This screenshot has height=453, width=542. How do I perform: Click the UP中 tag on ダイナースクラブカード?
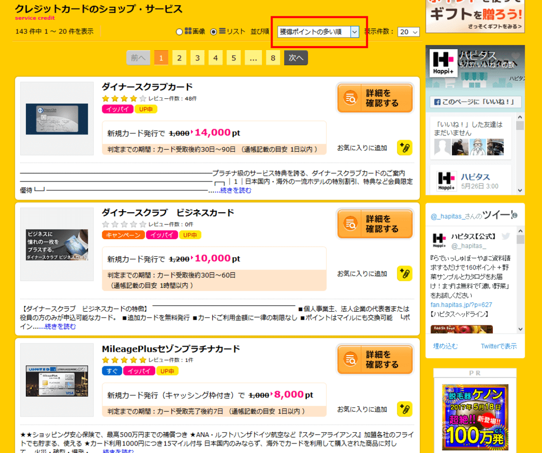(146, 109)
